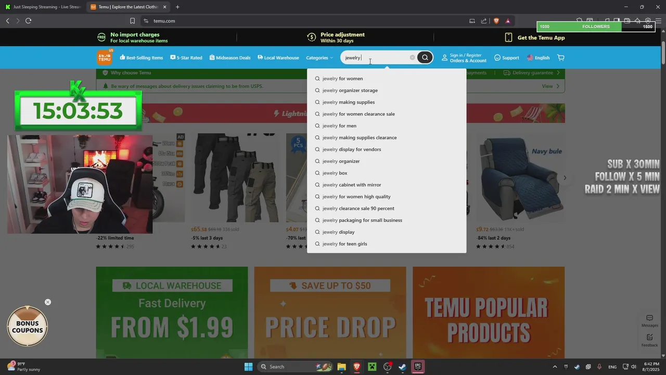Select suggestion 'jewelry for men'
This screenshot has width=666, height=375.
[387, 126]
